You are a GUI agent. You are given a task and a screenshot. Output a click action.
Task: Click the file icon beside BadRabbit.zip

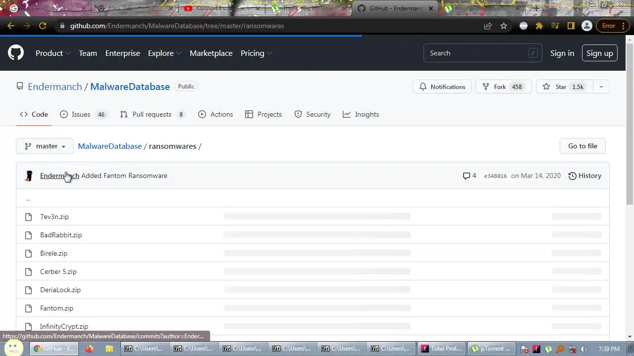point(29,235)
